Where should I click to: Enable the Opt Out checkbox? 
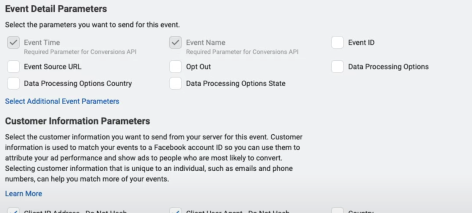175,67
